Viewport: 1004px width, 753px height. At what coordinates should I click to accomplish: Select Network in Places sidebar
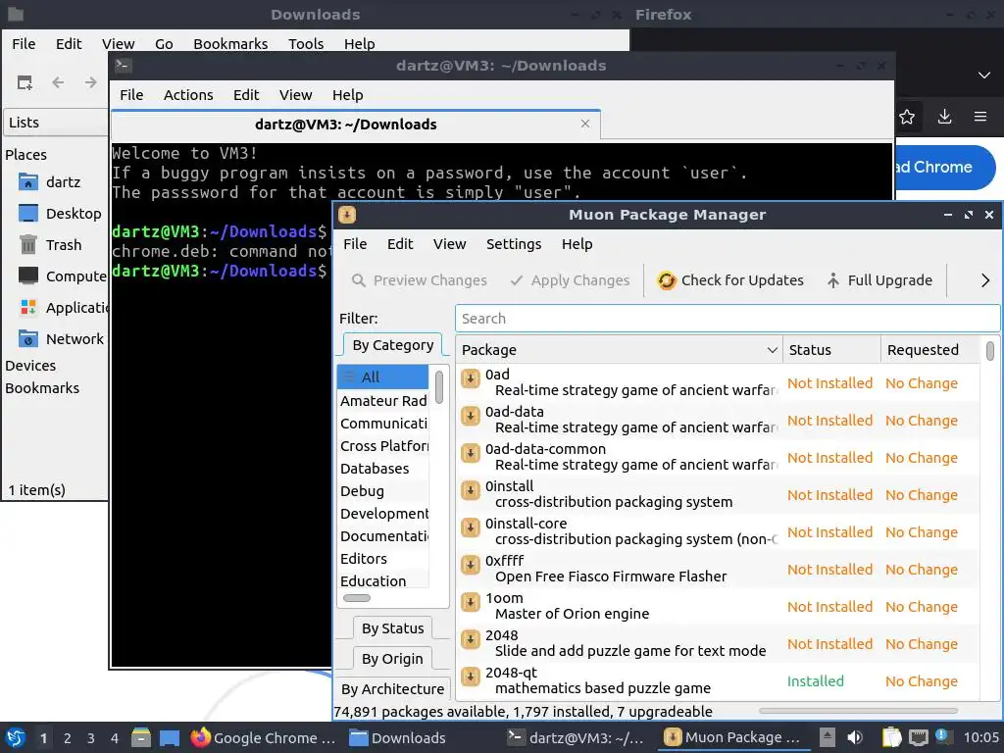point(61,338)
